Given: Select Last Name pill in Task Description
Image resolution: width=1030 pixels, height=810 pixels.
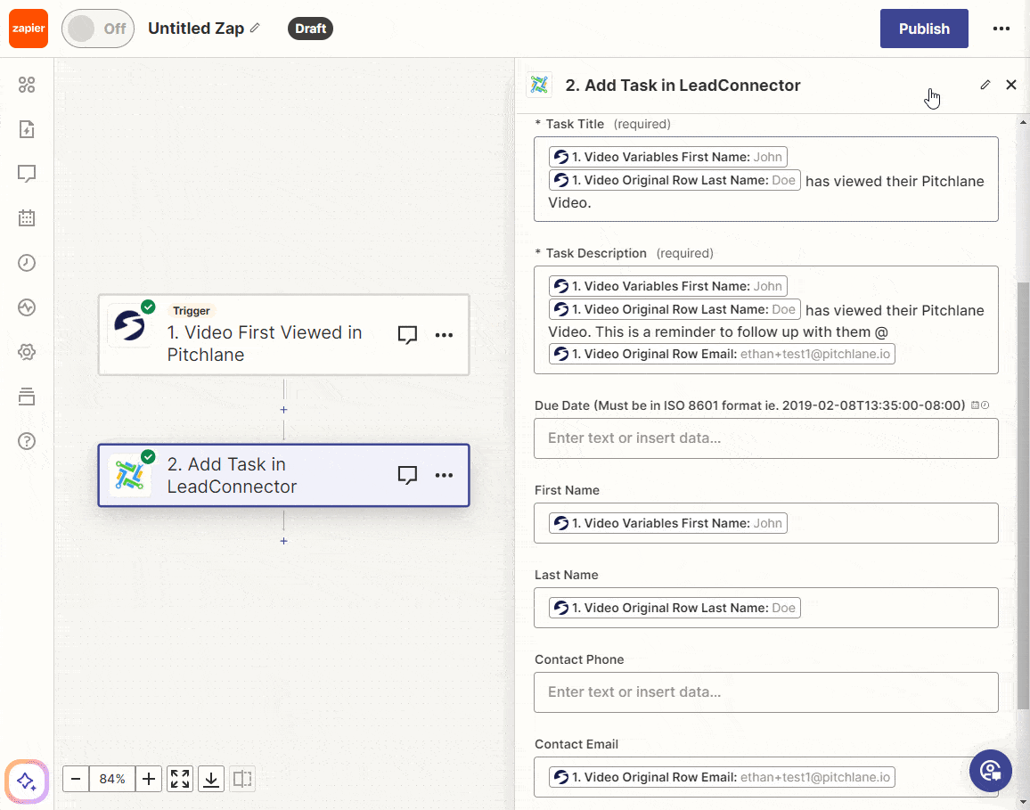Looking at the screenshot, I should point(674,309).
